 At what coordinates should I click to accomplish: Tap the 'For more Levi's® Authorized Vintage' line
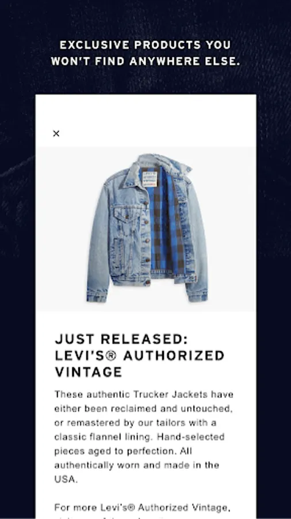[143, 507]
